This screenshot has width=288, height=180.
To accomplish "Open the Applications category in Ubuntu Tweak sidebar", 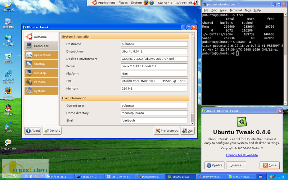I will pos(41,55).
